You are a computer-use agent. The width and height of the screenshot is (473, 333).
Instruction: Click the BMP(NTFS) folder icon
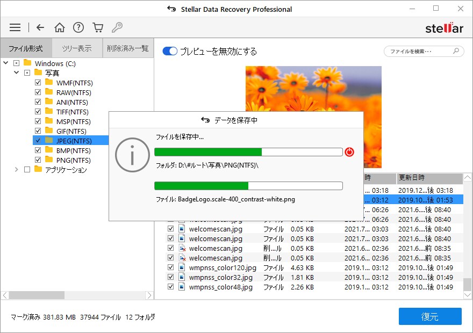(x=49, y=150)
